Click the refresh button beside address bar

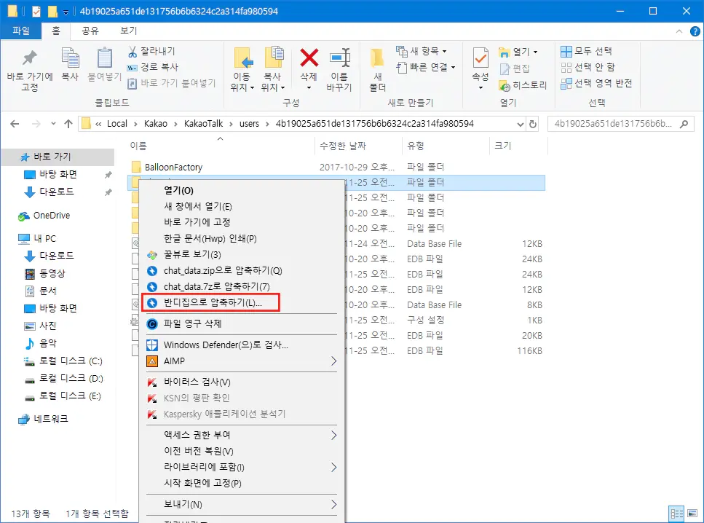coord(533,124)
